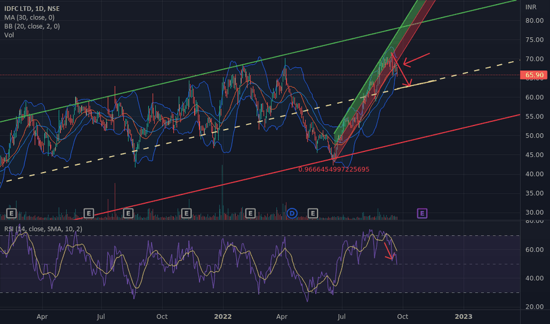Click the 2023 time axis label
Image resolution: width=550 pixels, height=324 pixels.
tap(463, 316)
